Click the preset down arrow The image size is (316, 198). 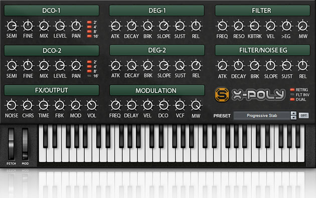pyautogui.click(x=293, y=118)
